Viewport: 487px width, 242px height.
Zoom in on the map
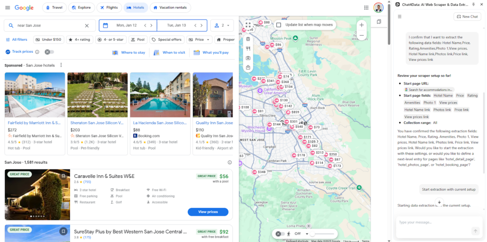tap(361, 25)
